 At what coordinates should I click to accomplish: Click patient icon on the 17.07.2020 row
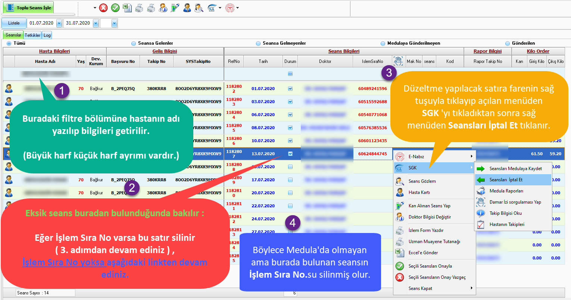coord(9,180)
